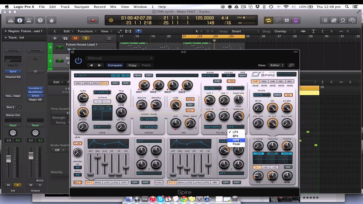Click the cut 1 filter knob
Viewport: 363px width, 204px height.
(210, 100)
